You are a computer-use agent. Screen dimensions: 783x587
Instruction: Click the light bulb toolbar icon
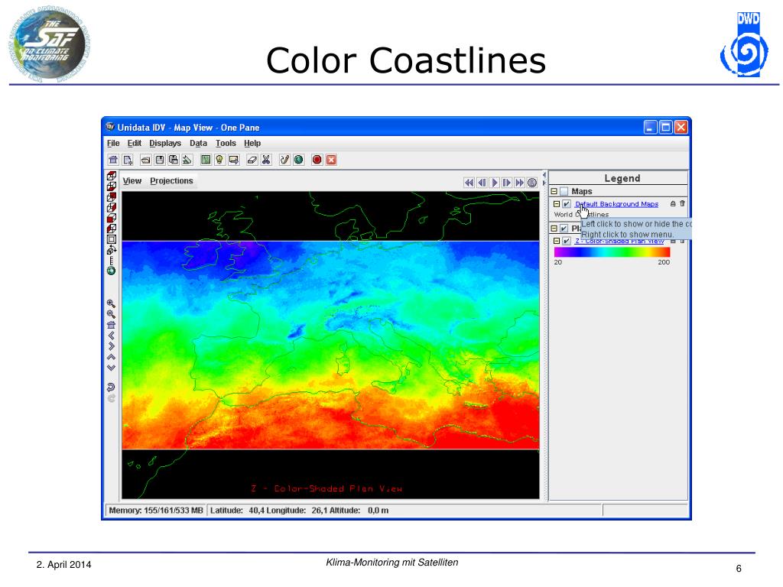click(x=219, y=160)
